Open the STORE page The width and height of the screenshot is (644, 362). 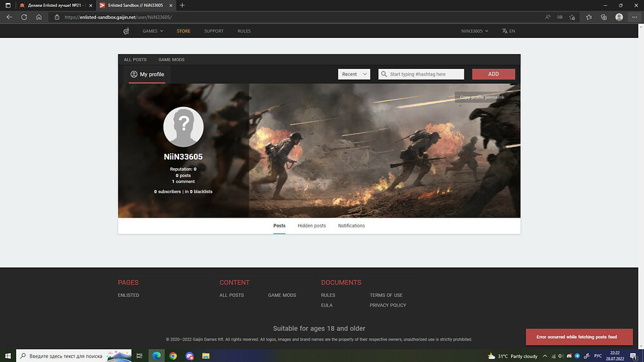click(x=183, y=31)
